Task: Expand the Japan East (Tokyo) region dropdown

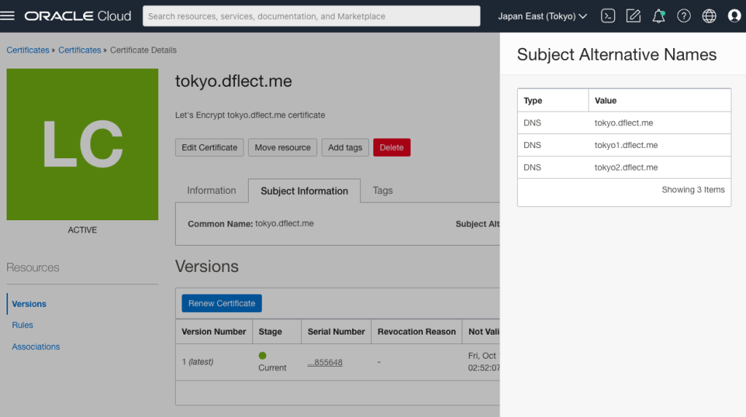Action: click(x=543, y=16)
